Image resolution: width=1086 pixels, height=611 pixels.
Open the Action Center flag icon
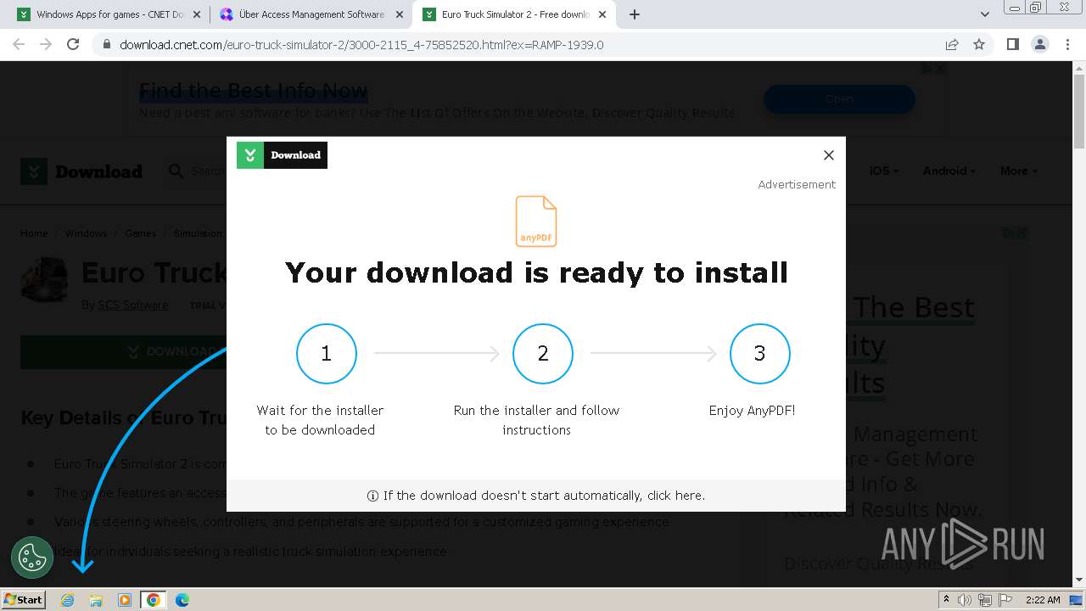tap(1005, 600)
